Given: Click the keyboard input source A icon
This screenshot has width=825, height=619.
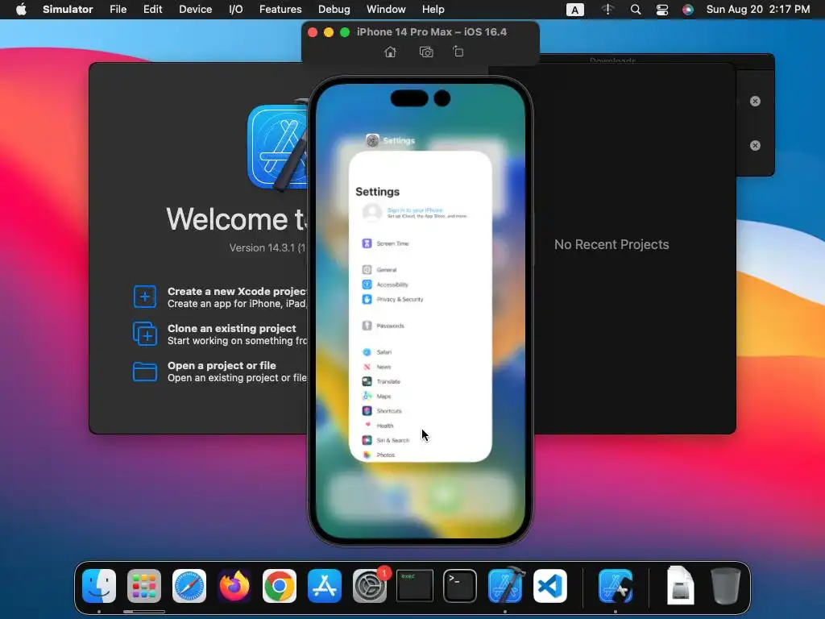Looking at the screenshot, I should tap(574, 10).
